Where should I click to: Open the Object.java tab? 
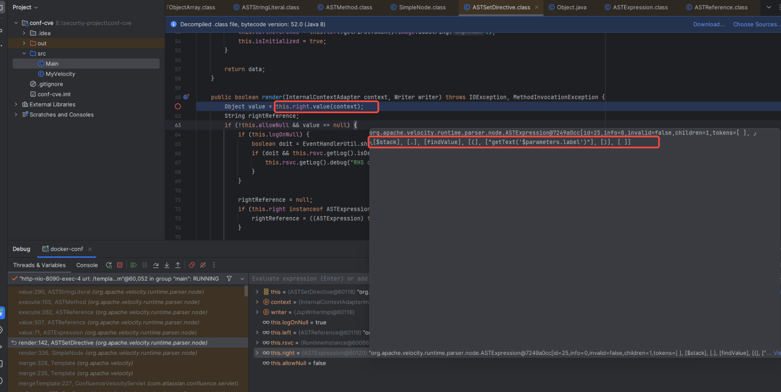coord(567,7)
